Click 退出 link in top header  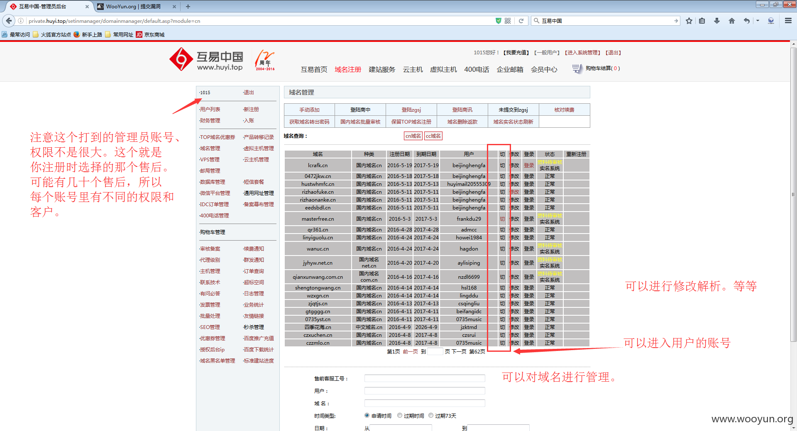pos(614,53)
